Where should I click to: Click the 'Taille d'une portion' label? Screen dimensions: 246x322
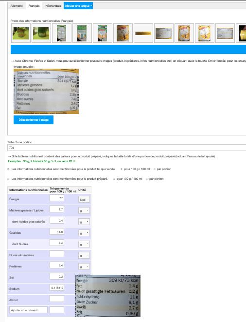19,142
